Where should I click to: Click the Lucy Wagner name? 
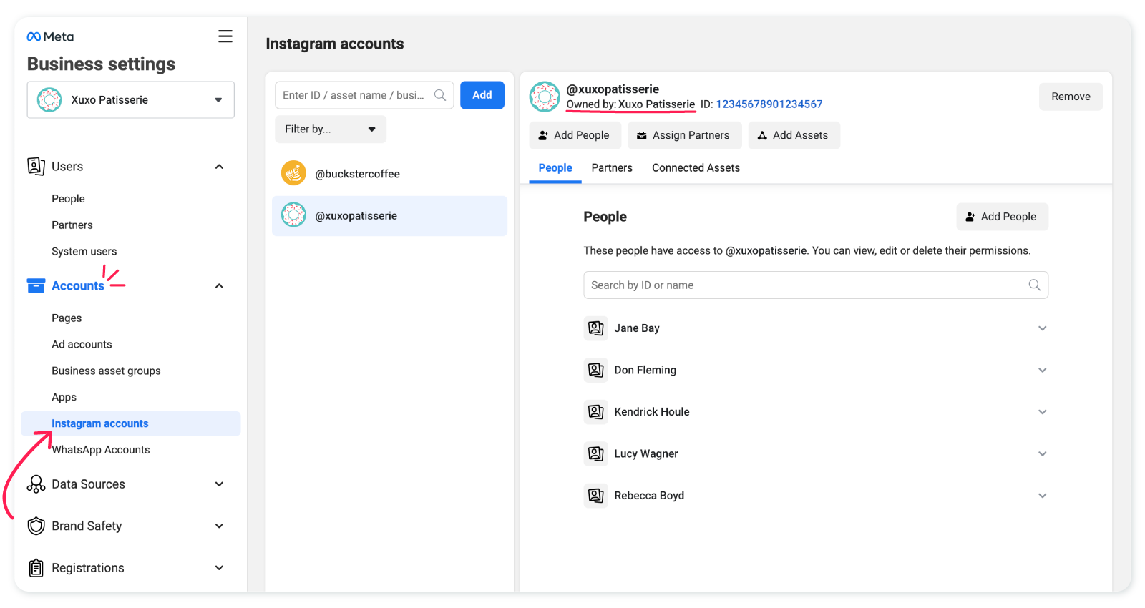(646, 453)
